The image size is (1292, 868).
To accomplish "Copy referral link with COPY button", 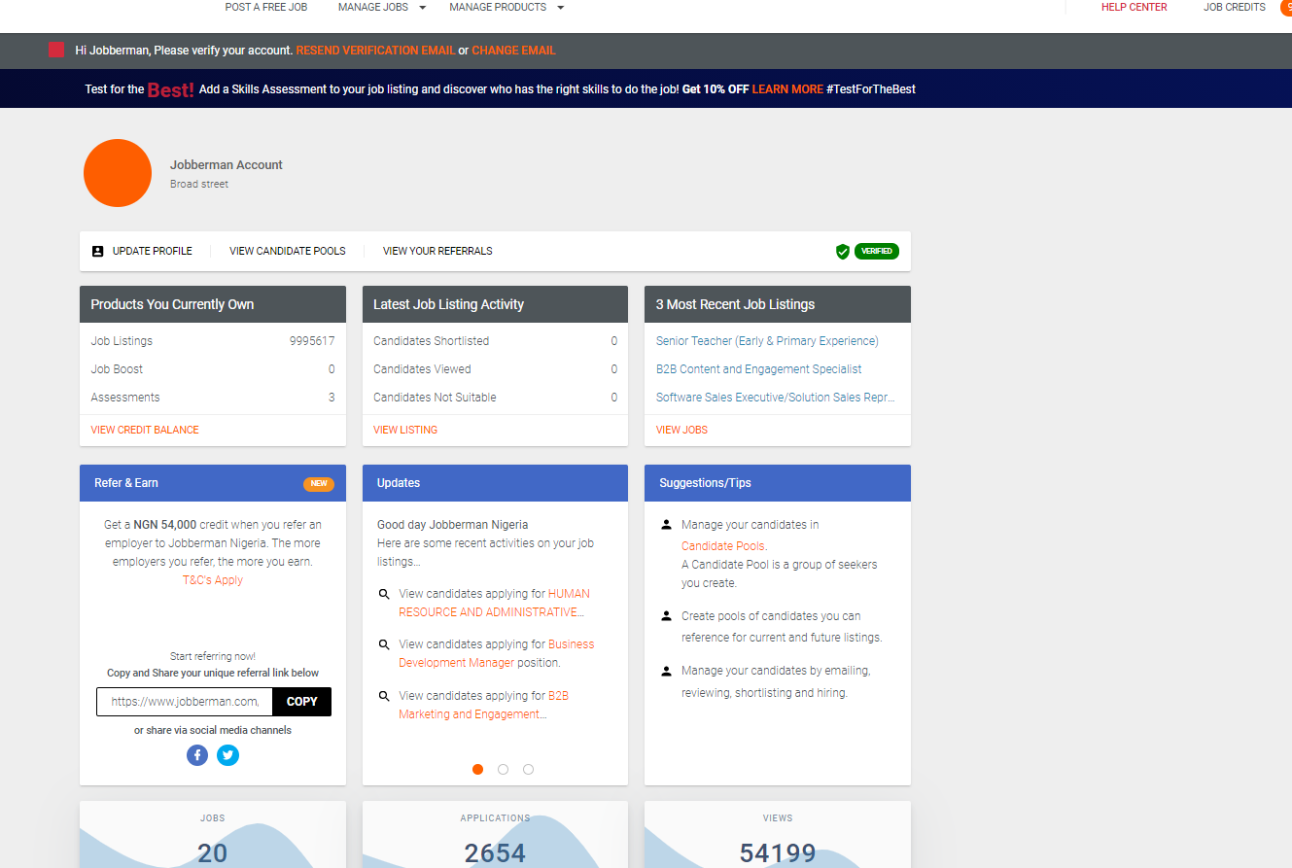I will point(302,702).
